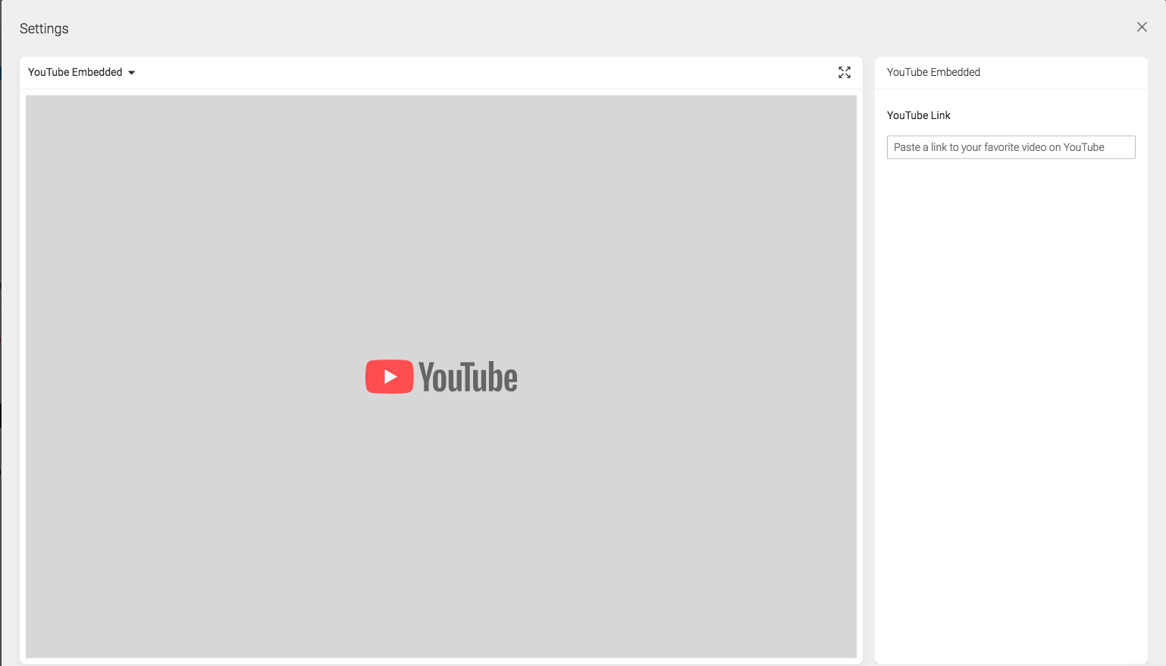The width and height of the screenshot is (1166, 666).
Task: Open the YouTube Embedded widget dropdown
Action: tap(81, 72)
